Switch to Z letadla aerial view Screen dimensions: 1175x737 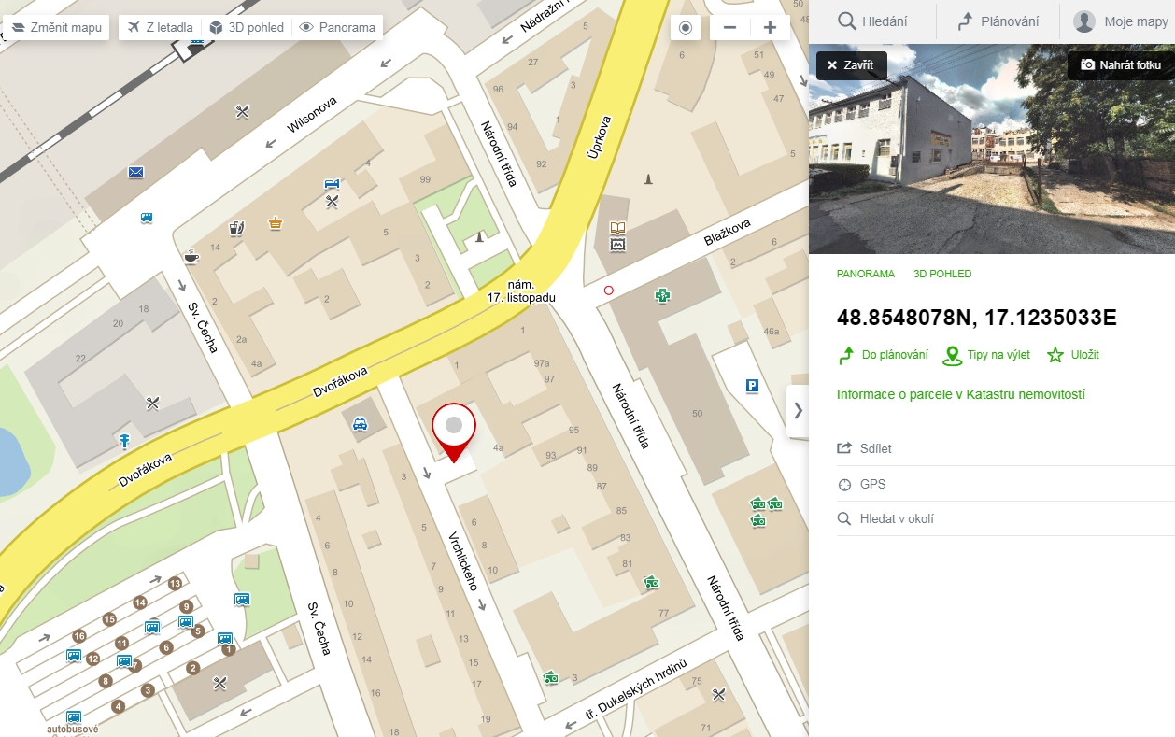coord(159,28)
